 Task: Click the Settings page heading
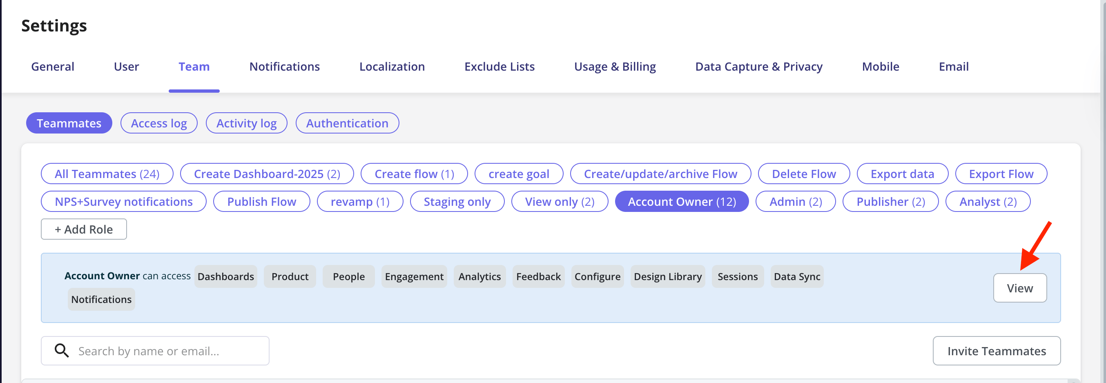pyautogui.click(x=54, y=26)
